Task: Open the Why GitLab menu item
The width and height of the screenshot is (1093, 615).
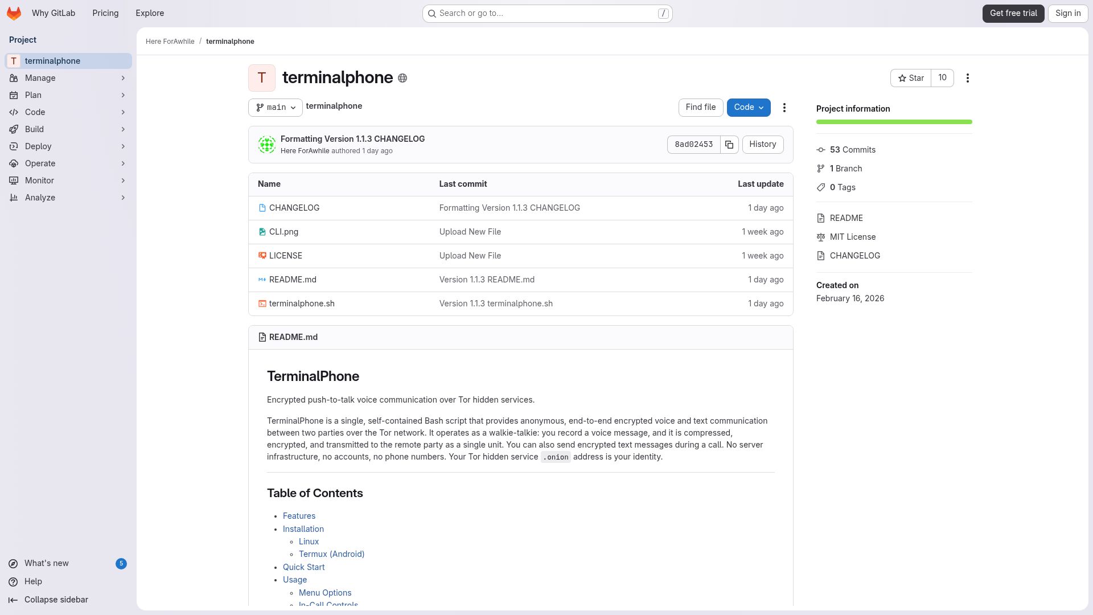Action: (54, 13)
